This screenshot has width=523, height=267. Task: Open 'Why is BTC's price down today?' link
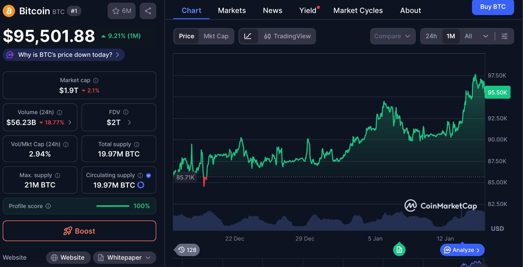pos(63,55)
